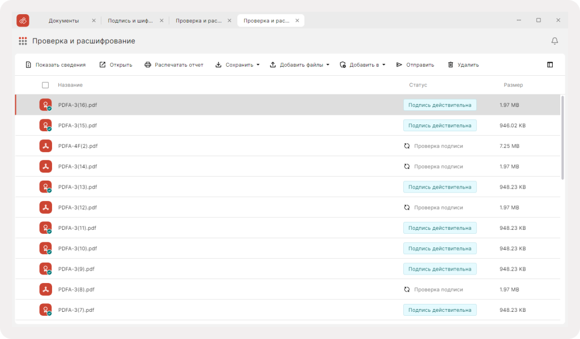Click Подпись действительна badge for PDFA-3(15).pdf
Viewport: 580px width, 339px height.
pos(440,125)
